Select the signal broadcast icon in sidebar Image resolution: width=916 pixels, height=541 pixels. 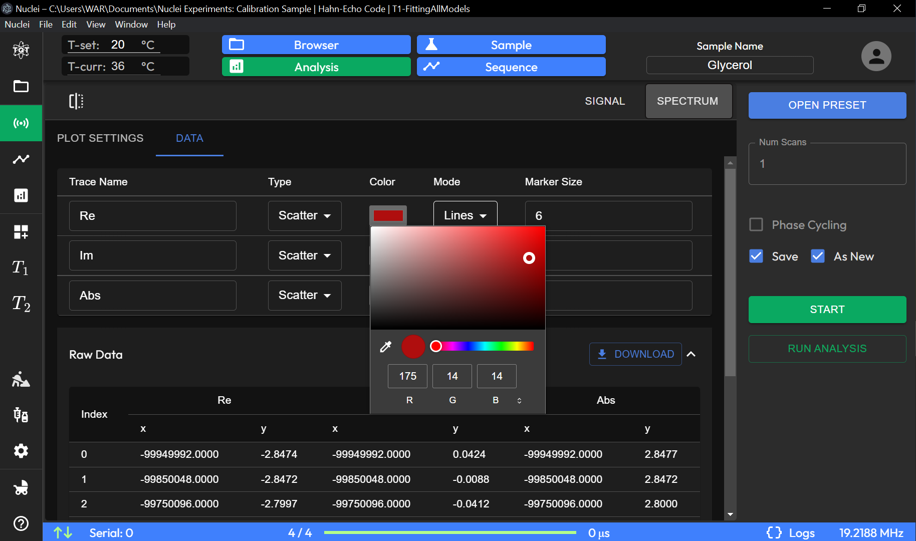click(x=21, y=123)
